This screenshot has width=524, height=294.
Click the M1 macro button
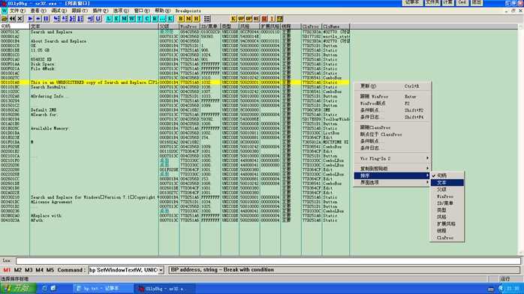7,270
